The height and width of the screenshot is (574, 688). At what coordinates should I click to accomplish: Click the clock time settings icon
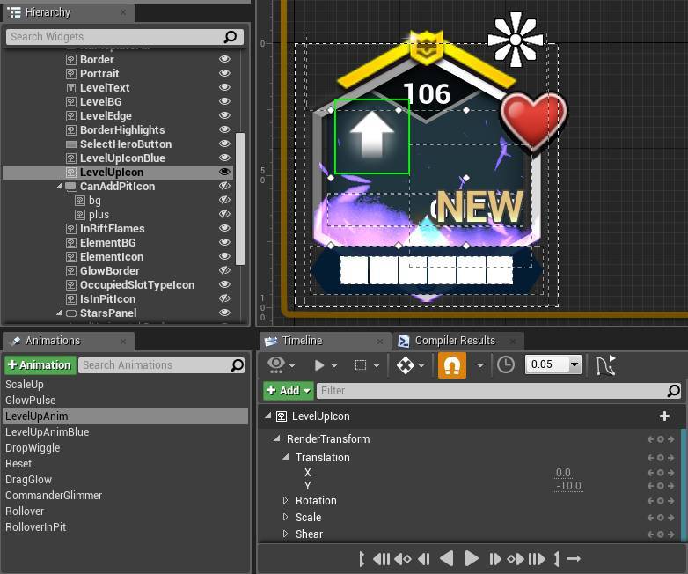click(506, 365)
